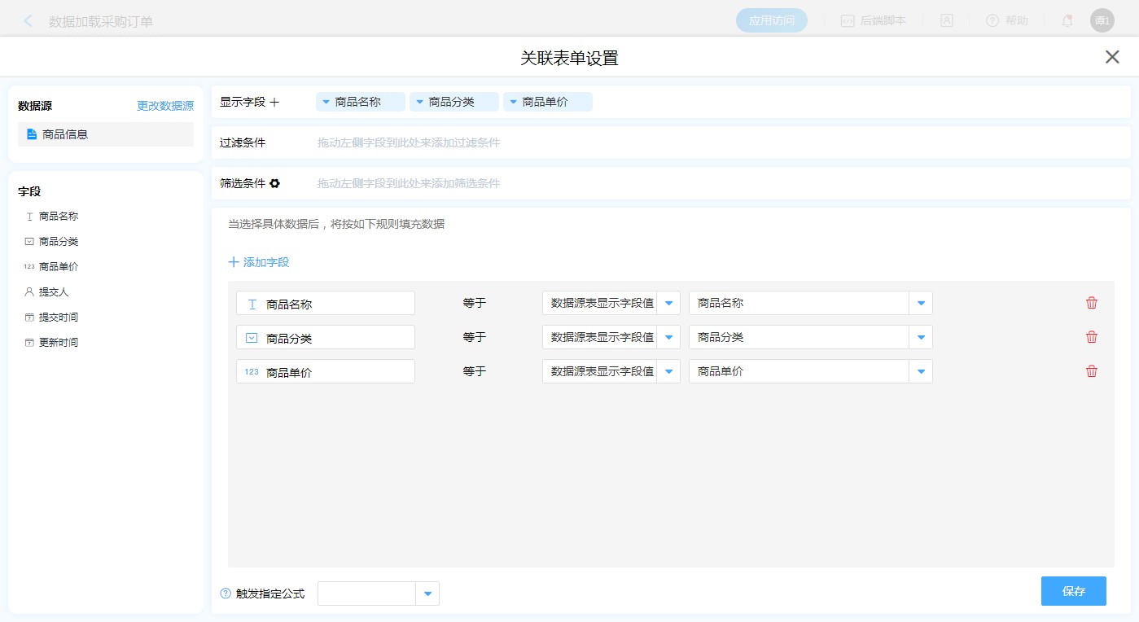Go back using the top-left arrow
Viewport: 1139px width, 622px height.
coord(28,21)
